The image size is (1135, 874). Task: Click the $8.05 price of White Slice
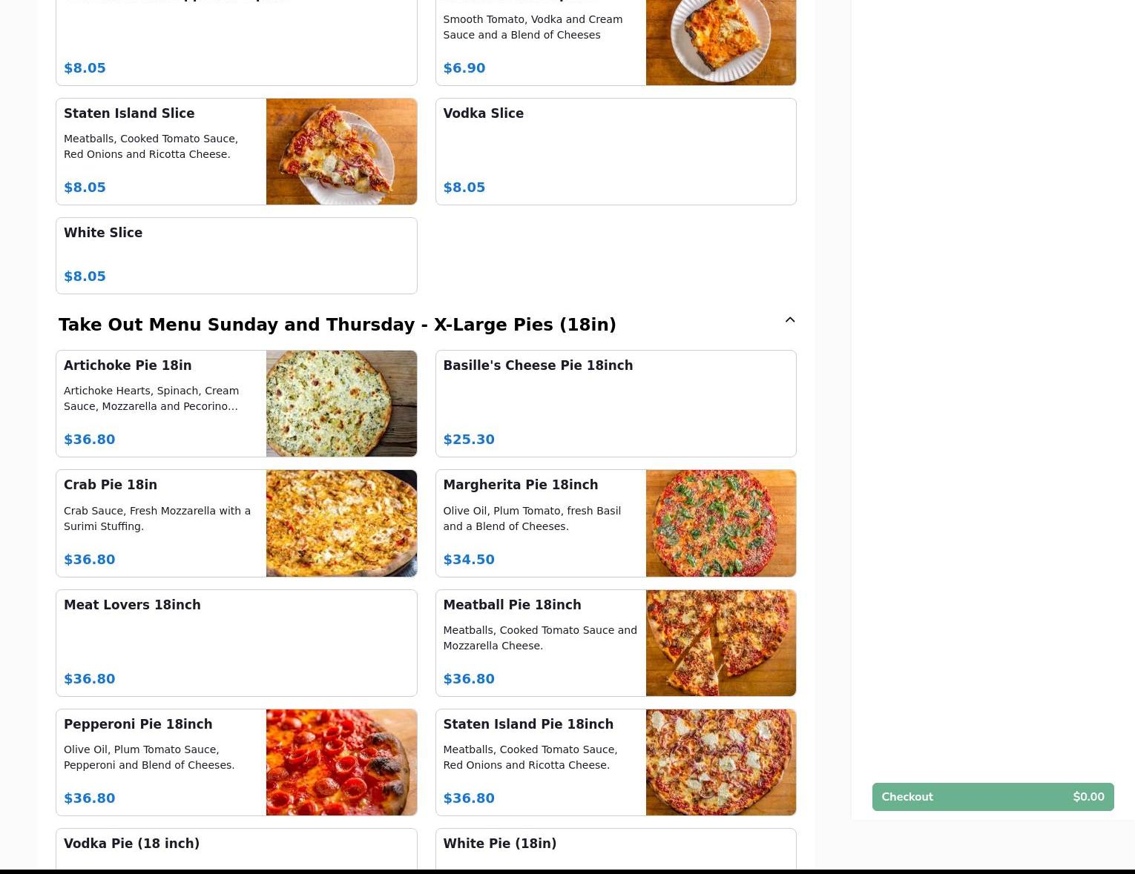[x=85, y=277]
